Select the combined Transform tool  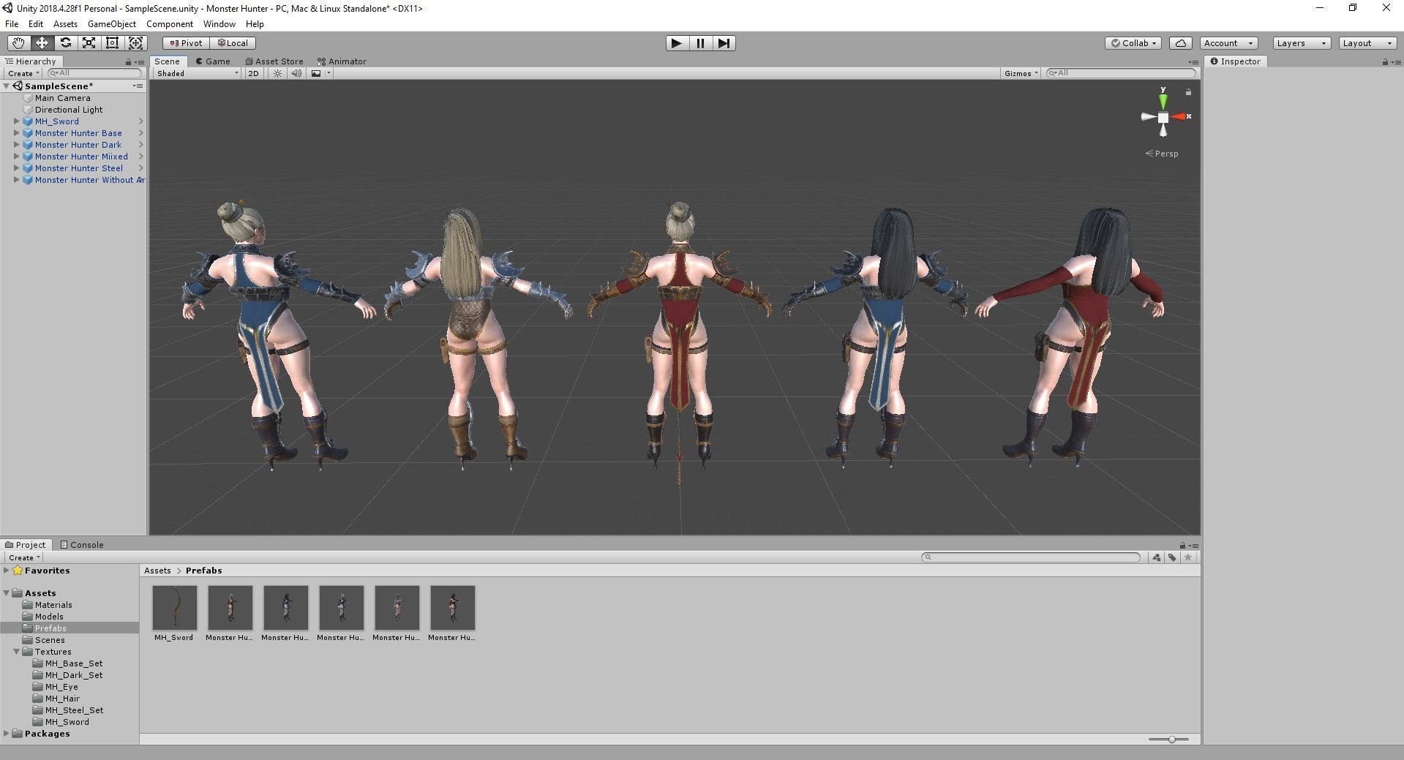click(x=135, y=43)
